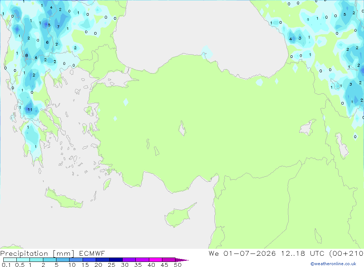Select the '25' legend scale label

point(111,265)
